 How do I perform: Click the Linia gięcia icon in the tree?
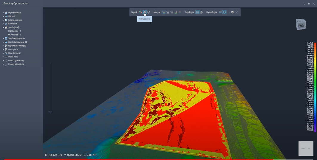(x=6, y=49)
